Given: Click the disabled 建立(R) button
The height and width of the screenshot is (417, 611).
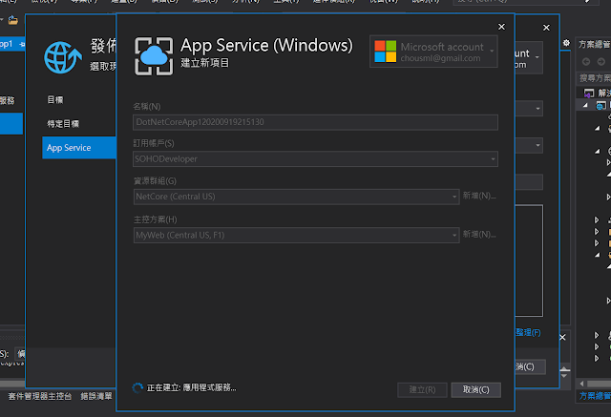Looking at the screenshot, I should click(422, 389).
